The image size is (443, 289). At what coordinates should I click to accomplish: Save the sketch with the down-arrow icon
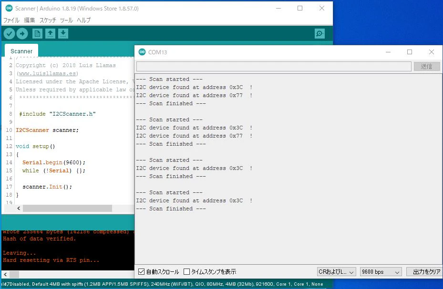[63, 34]
